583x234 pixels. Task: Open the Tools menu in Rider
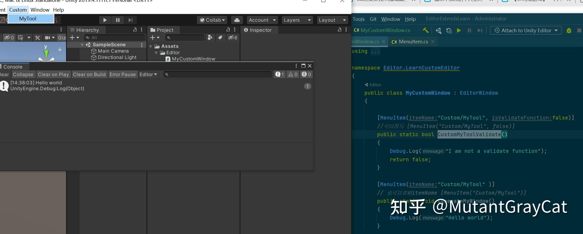[359, 19]
